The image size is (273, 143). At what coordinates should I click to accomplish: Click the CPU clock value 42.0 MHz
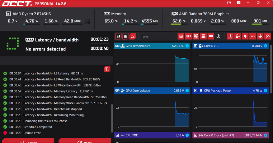pos(73,21)
